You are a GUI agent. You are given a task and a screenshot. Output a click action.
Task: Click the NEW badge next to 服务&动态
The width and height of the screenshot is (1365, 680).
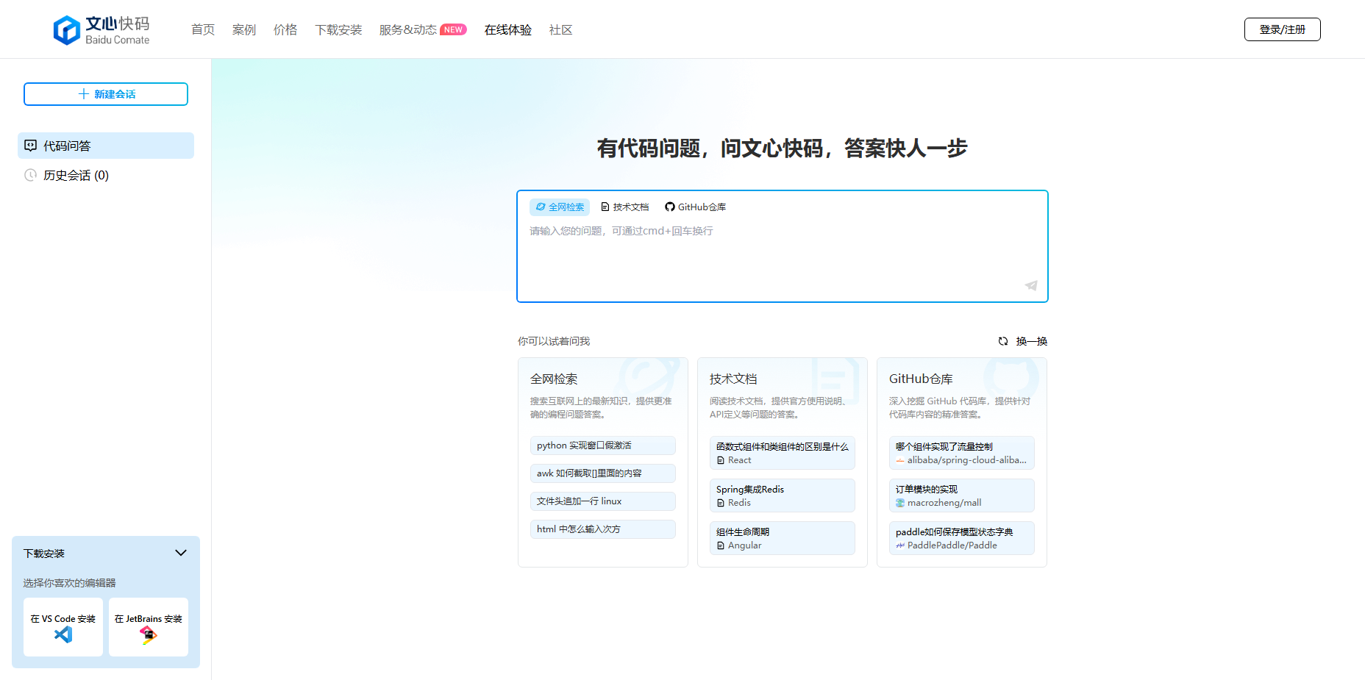(453, 30)
